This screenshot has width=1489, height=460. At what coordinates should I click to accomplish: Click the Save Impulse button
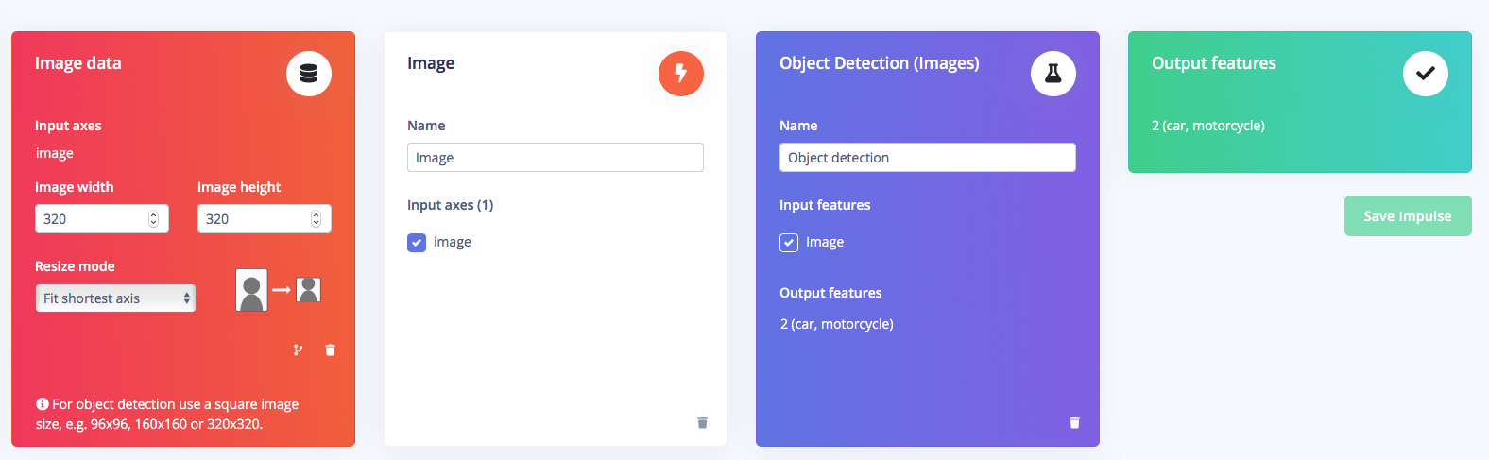coord(1408,216)
